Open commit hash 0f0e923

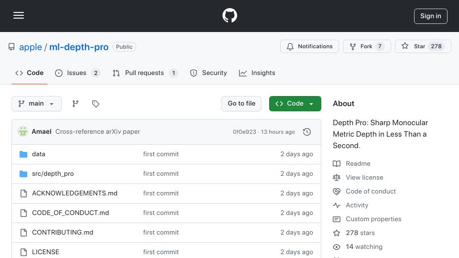click(244, 132)
